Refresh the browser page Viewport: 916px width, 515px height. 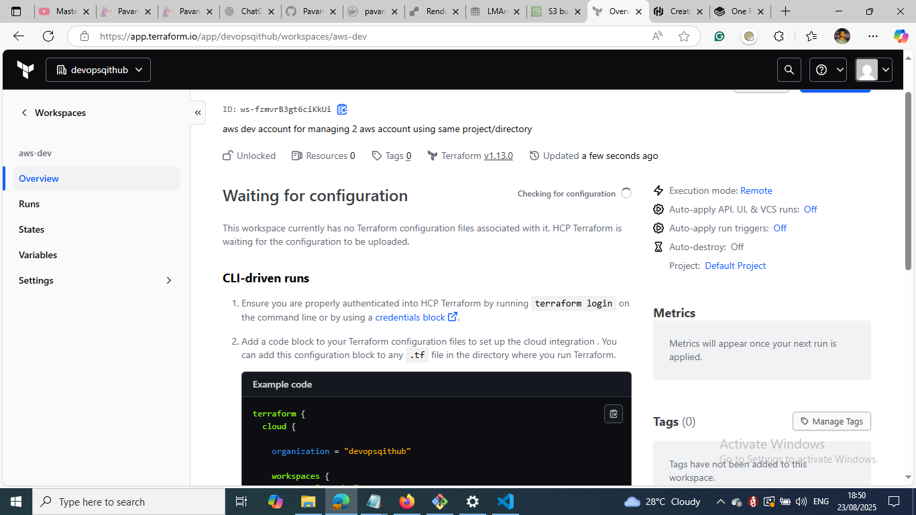click(x=48, y=36)
